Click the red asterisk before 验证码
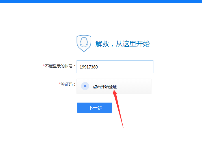The height and width of the screenshot is (144, 202). (60, 84)
